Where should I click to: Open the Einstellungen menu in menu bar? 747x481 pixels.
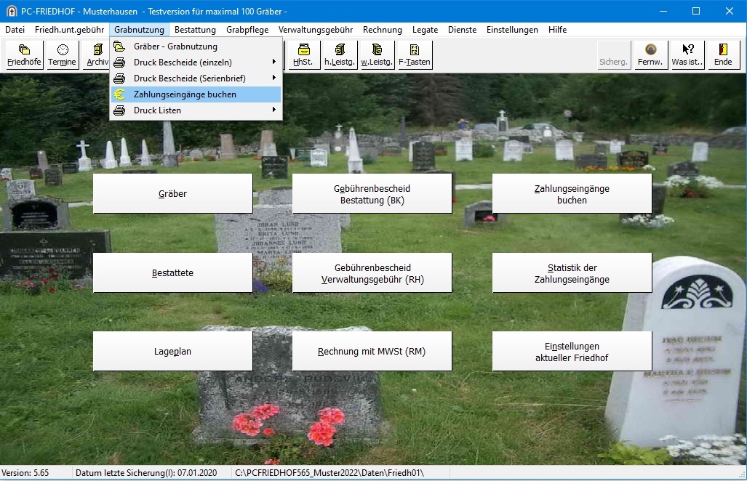click(512, 30)
